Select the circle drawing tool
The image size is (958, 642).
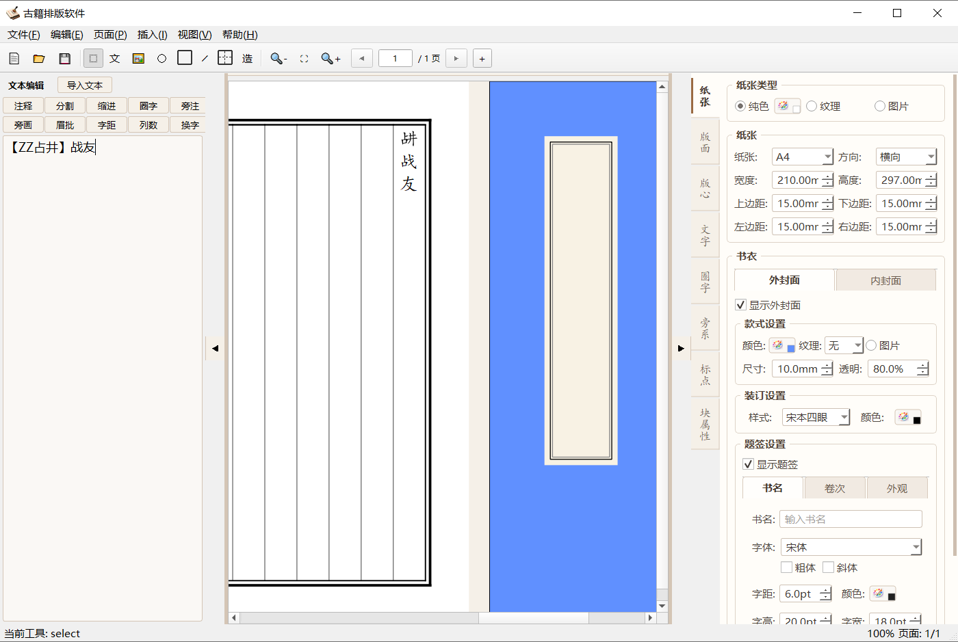coord(161,59)
